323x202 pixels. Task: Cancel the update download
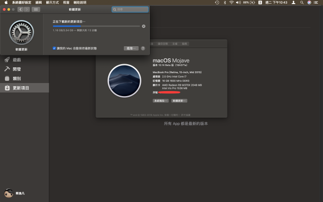[x=144, y=26]
